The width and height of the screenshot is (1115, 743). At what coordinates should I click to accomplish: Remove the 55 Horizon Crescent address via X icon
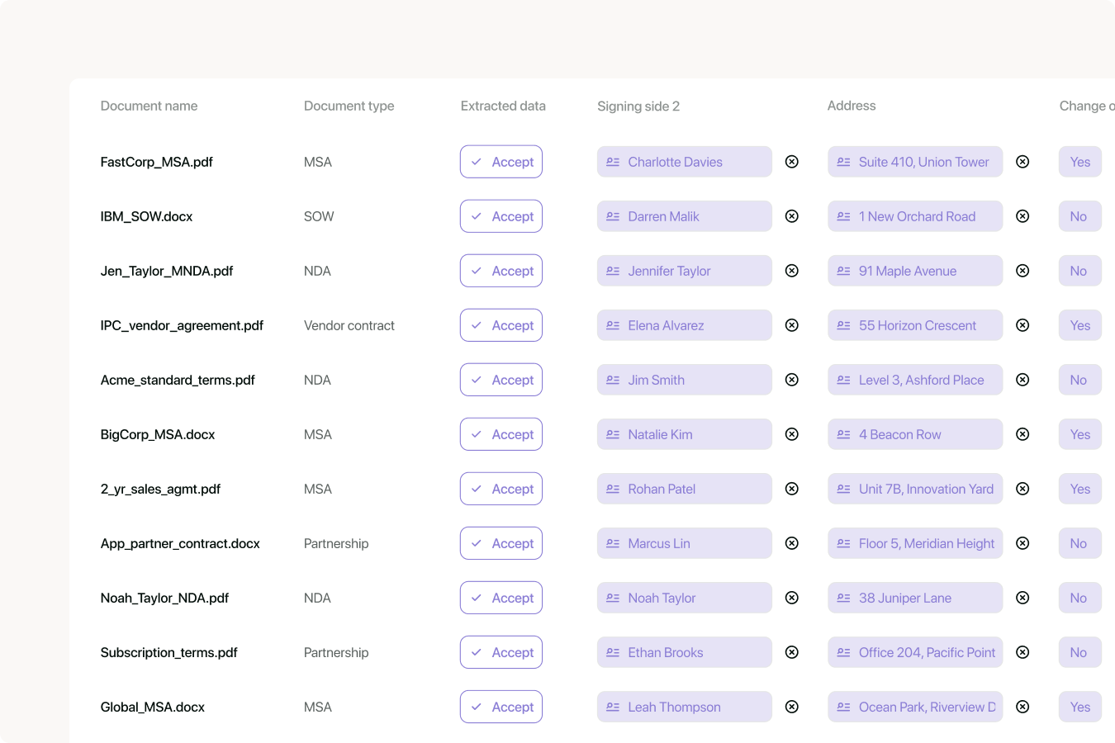[1022, 325]
